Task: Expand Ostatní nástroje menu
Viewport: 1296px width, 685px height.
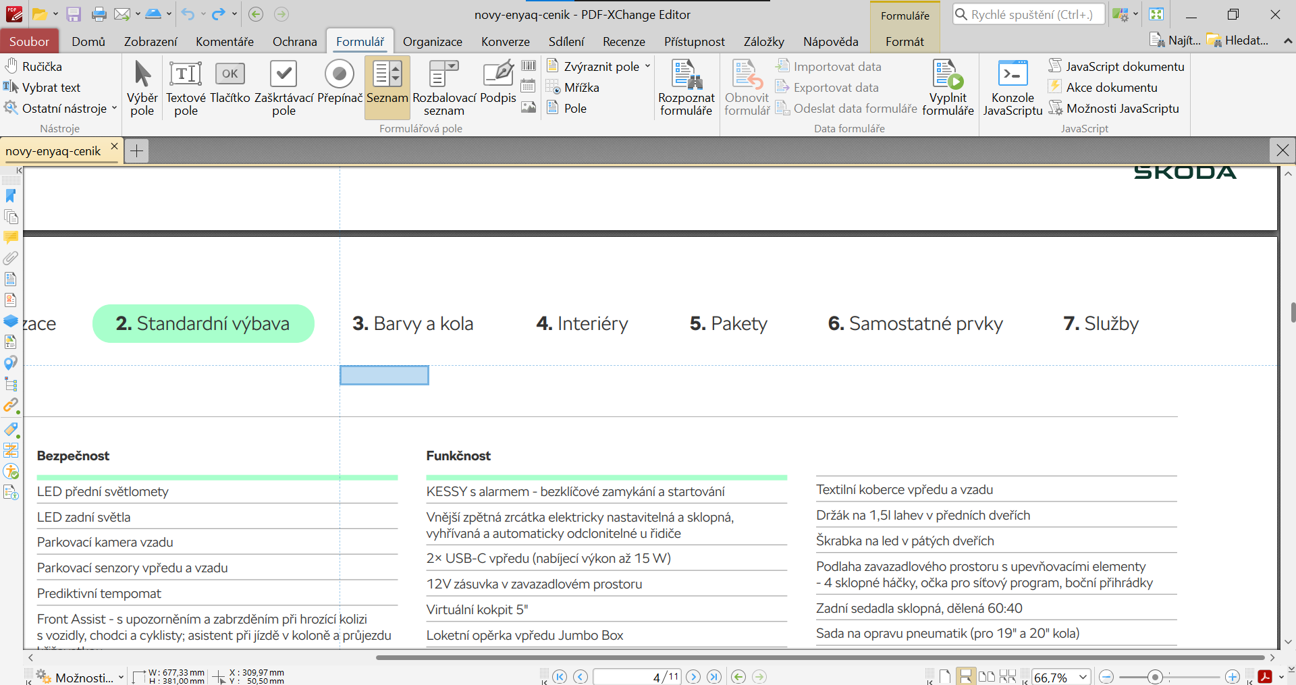Action: (61, 108)
